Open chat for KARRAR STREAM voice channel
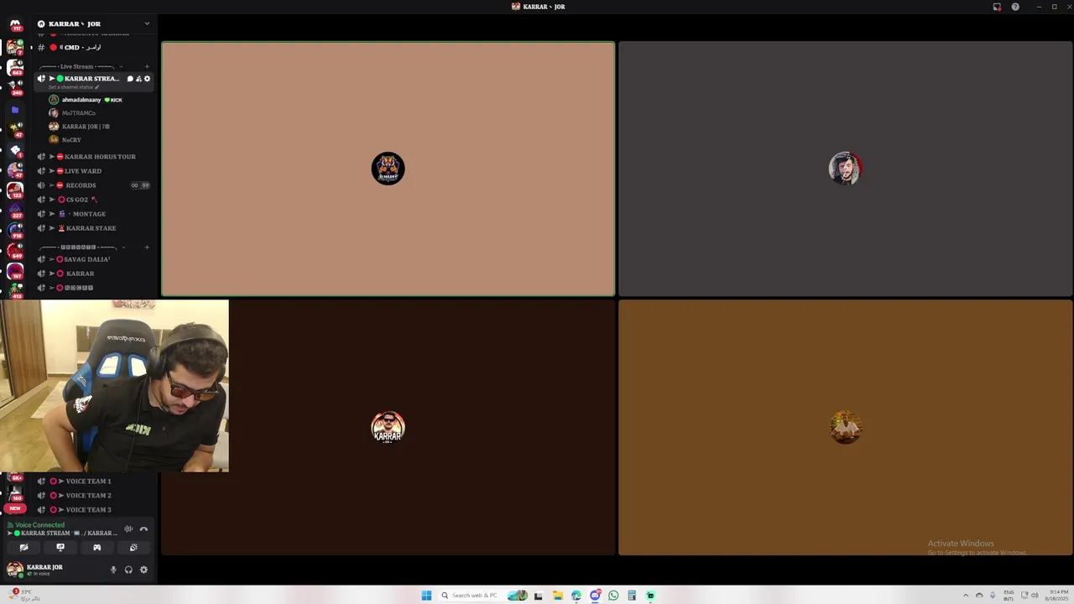Screen dimensions: 1074x604 (x=130, y=79)
